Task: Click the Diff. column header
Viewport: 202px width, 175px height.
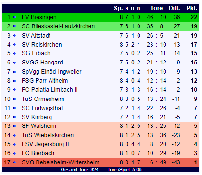Action: (x=174, y=8)
